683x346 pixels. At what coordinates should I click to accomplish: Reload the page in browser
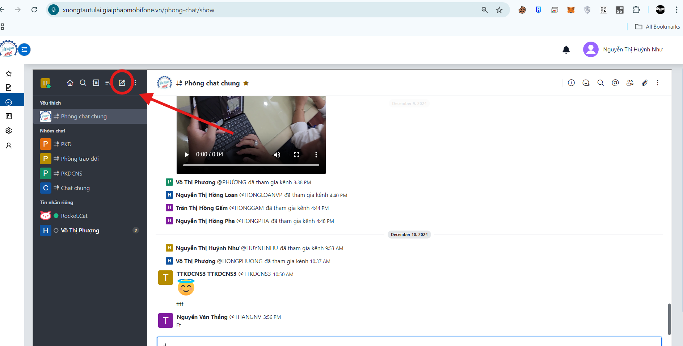tap(34, 10)
